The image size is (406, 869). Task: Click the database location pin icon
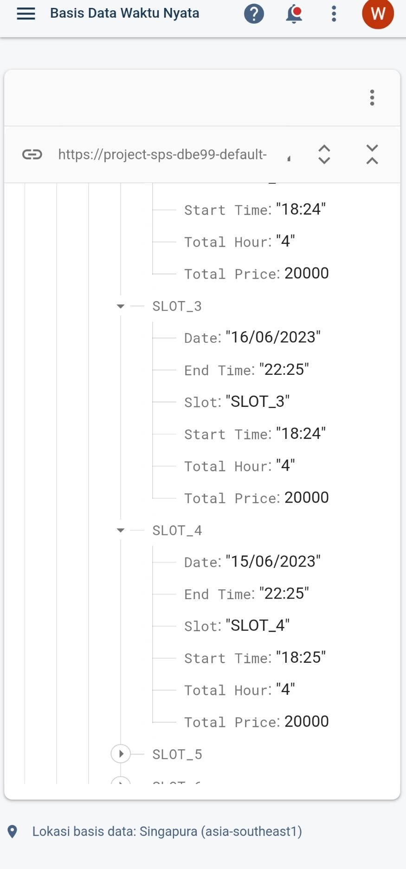pos(13,831)
